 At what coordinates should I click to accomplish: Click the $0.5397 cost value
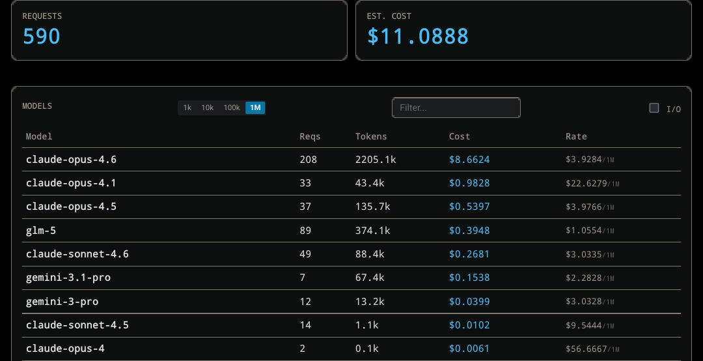469,207
